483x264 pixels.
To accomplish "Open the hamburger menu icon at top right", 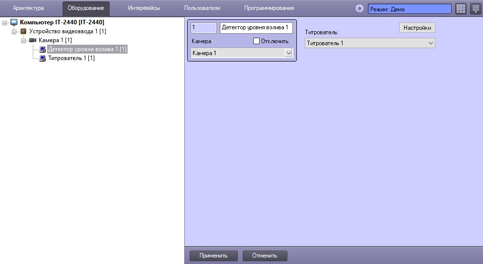I will [x=476, y=8].
